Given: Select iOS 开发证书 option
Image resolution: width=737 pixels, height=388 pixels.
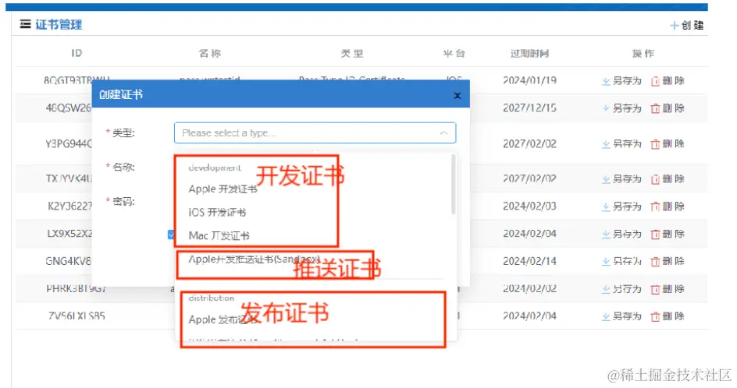Looking at the screenshot, I should pos(217,212).
